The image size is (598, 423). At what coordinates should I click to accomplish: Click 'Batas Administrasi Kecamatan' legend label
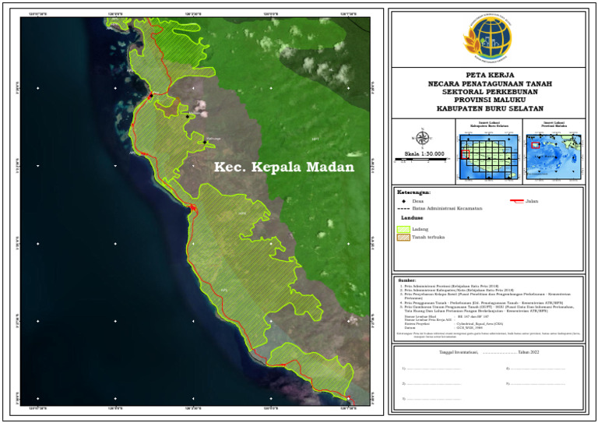point(447,209)
